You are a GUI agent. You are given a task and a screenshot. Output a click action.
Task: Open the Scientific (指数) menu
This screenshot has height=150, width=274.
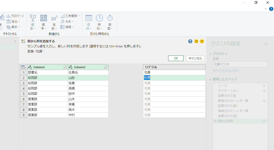point(54,22)
